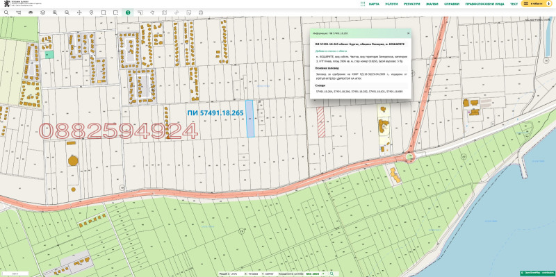Toggle the green info identify tool

point(128,12)
